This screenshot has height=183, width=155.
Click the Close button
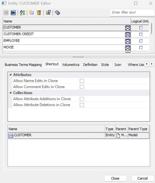(116, 178)
